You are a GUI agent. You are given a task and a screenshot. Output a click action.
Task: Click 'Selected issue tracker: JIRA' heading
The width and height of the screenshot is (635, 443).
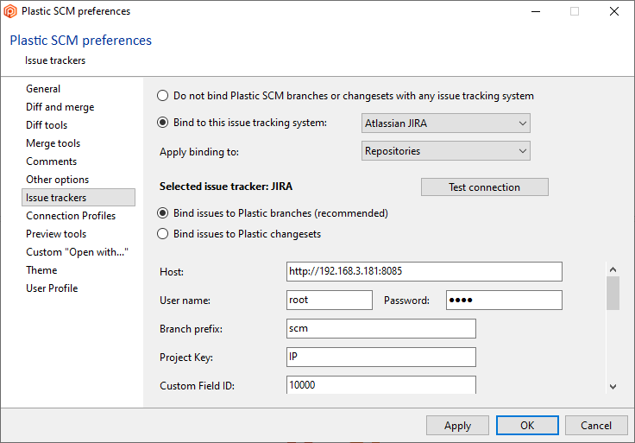[225, 187]
